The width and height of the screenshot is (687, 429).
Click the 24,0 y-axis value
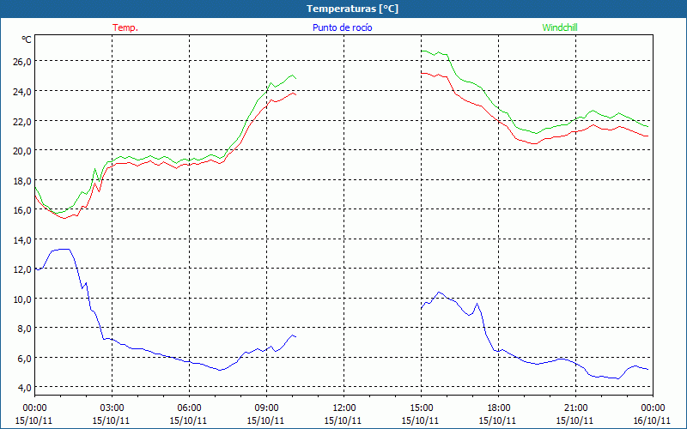(x=22, y=92)
